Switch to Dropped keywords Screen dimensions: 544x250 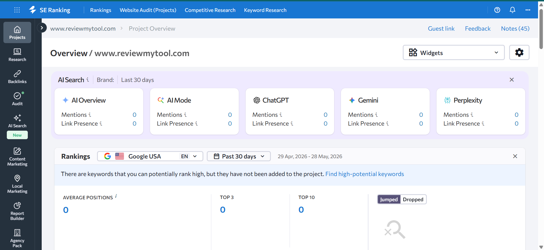click(413, 199)
